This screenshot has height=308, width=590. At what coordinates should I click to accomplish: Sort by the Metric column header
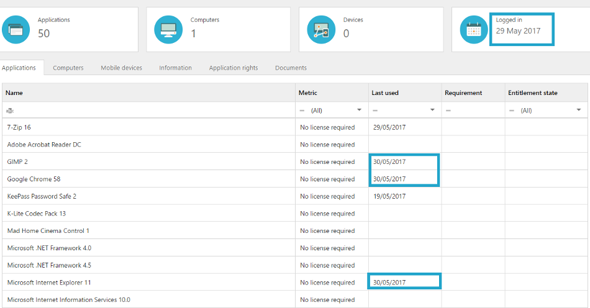click(x=332, y=93)
